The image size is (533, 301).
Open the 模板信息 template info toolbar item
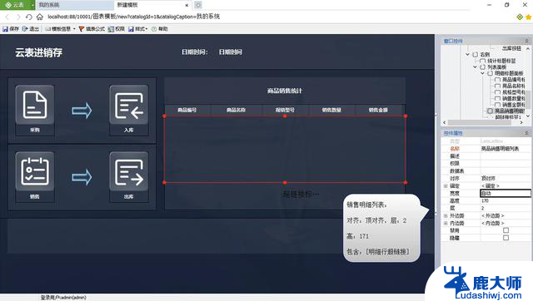click(x=57, y=29)
